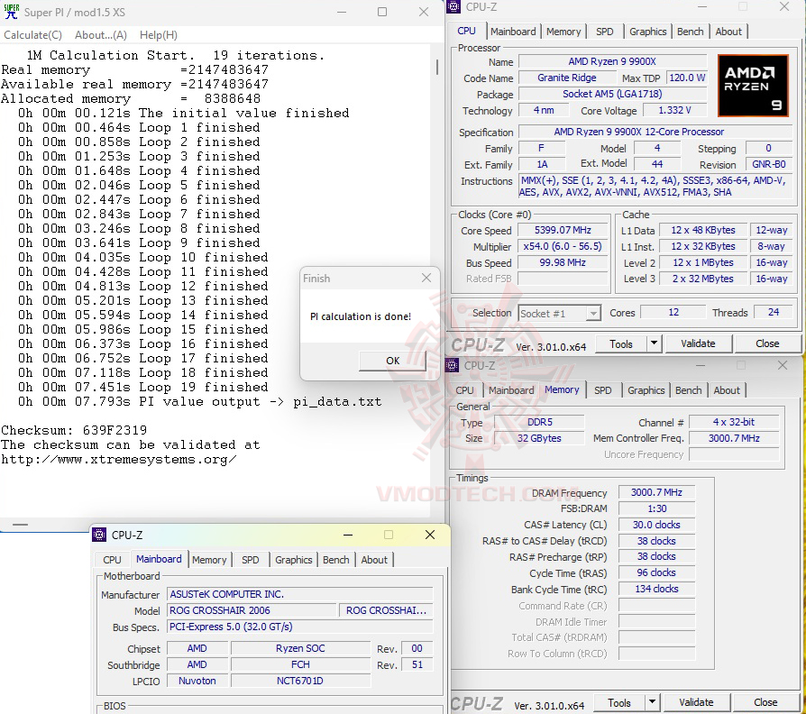Switch to Bench tab in top CPU-Z window

pos(690,32)
